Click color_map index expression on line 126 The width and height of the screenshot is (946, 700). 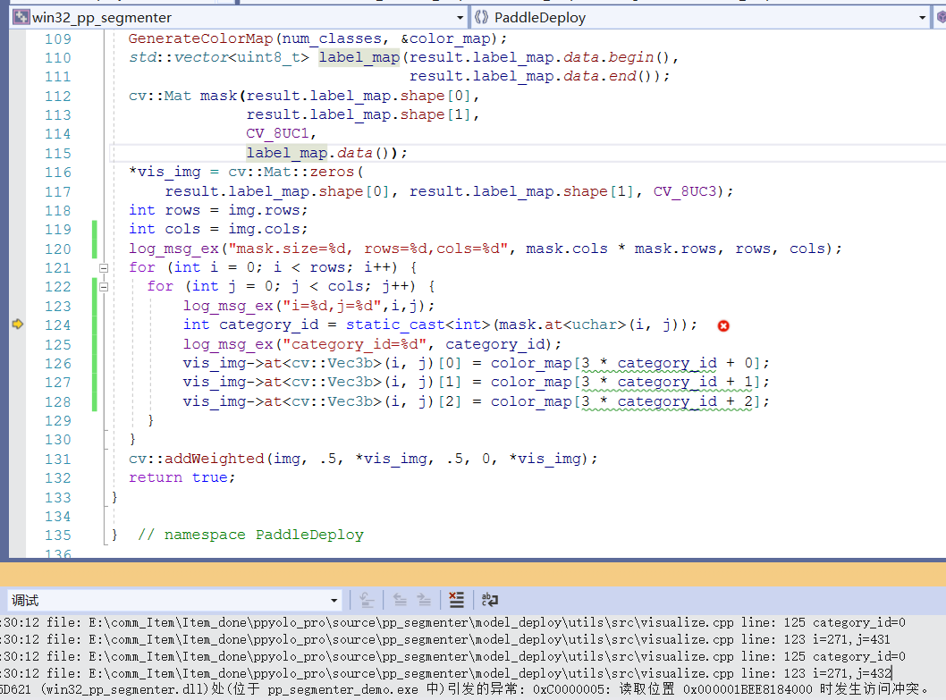click(626, 363)
